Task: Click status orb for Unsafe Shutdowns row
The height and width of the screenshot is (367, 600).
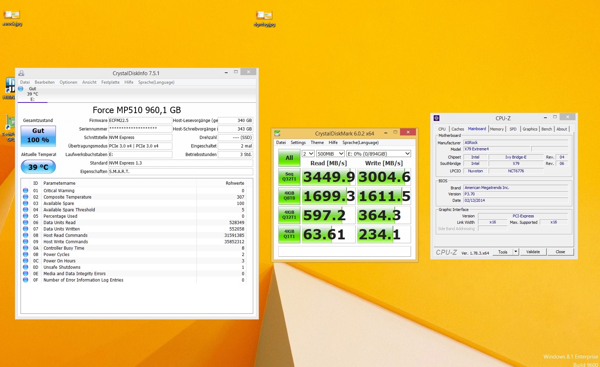Action: tap(26, 267)
